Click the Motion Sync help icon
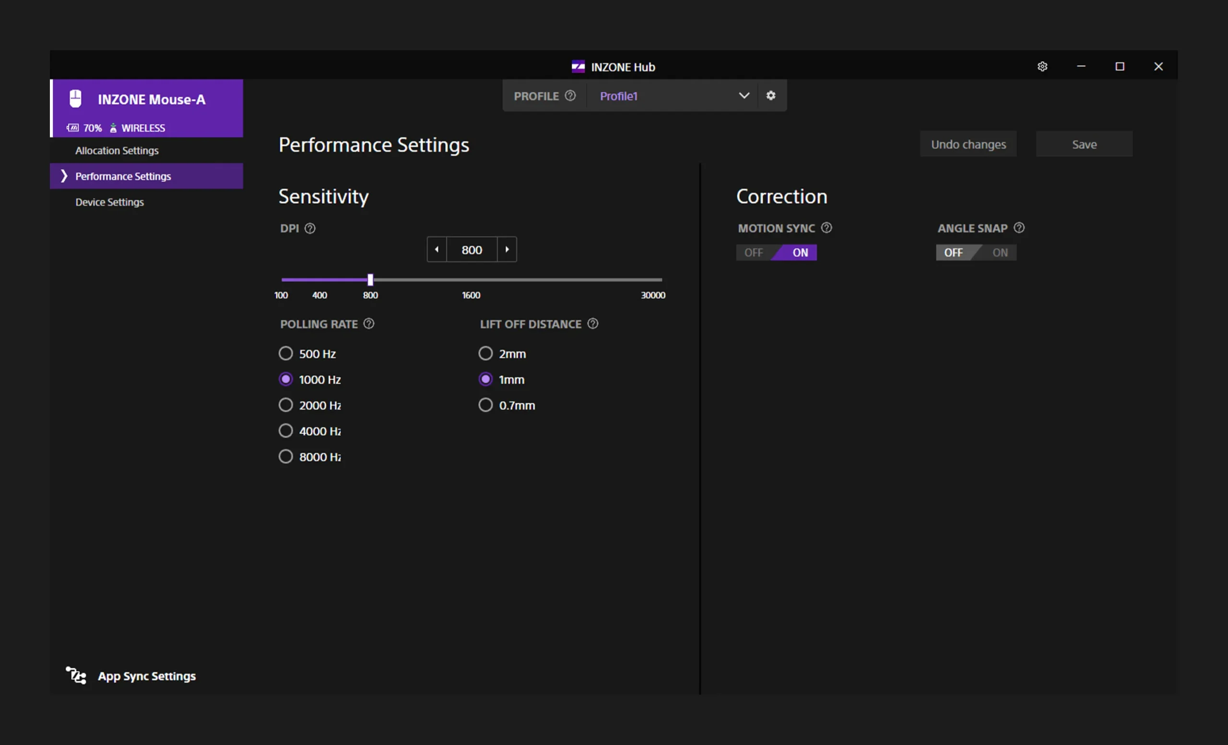This screenshot has width=1228, height=745. coord(827,228)
